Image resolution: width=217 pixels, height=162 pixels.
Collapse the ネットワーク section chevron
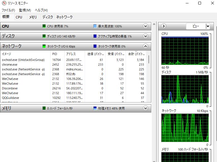coord(145,46)
